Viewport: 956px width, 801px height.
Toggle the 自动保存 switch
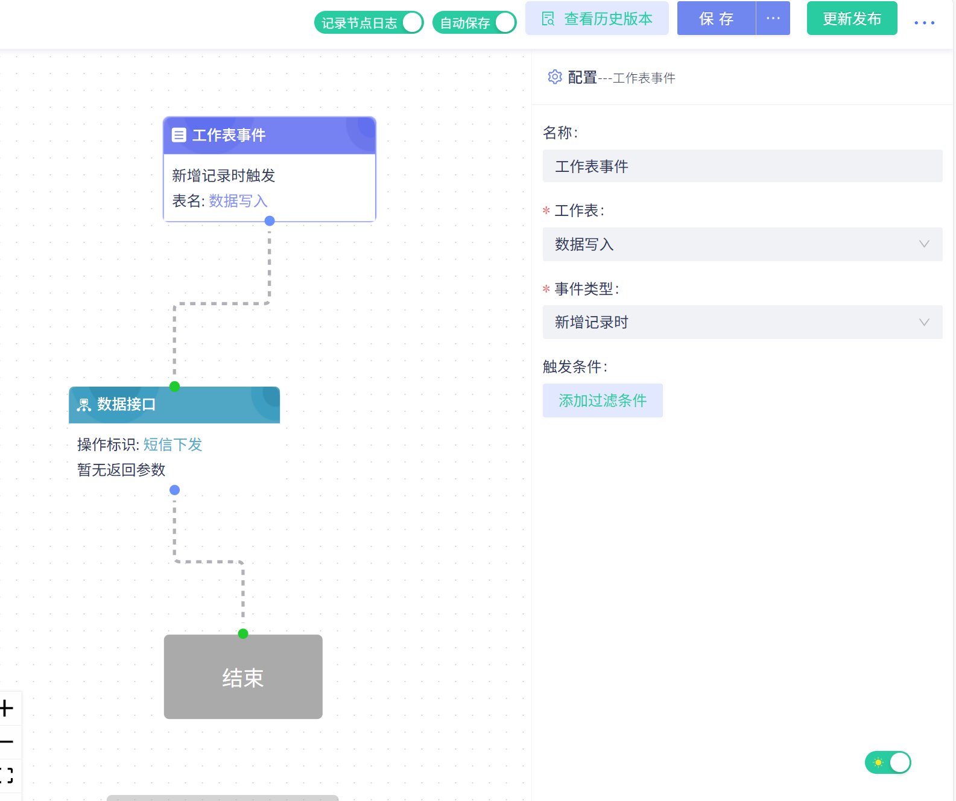pos(474,23)
